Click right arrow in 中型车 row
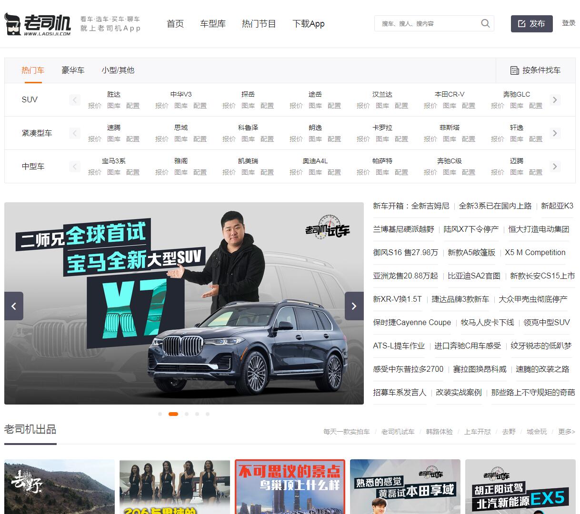Image resolution: width=580 pixels, height=514 pixels. point(554,167)
